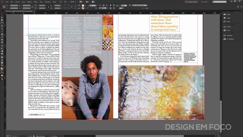Select the Selection tool (black arrow)
The image size is (243, 137).
tap(2, 15)
